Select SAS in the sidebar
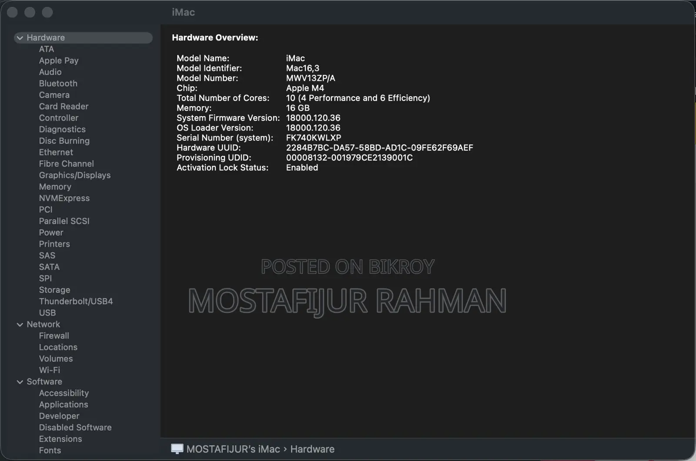 pos(47,256)
